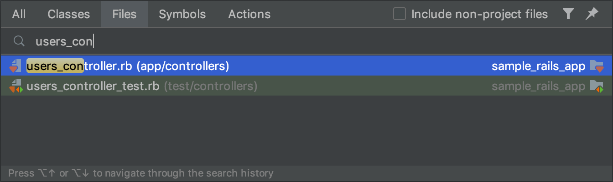The height and width of the screenshot is (182, 613).
Task: Click into the users_con search field
Action: (228, 42)
